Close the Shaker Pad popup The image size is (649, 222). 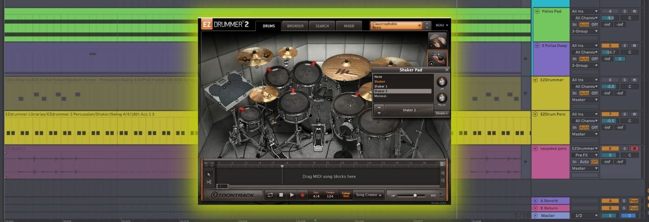pyautogui.click(x=447, y=70)
